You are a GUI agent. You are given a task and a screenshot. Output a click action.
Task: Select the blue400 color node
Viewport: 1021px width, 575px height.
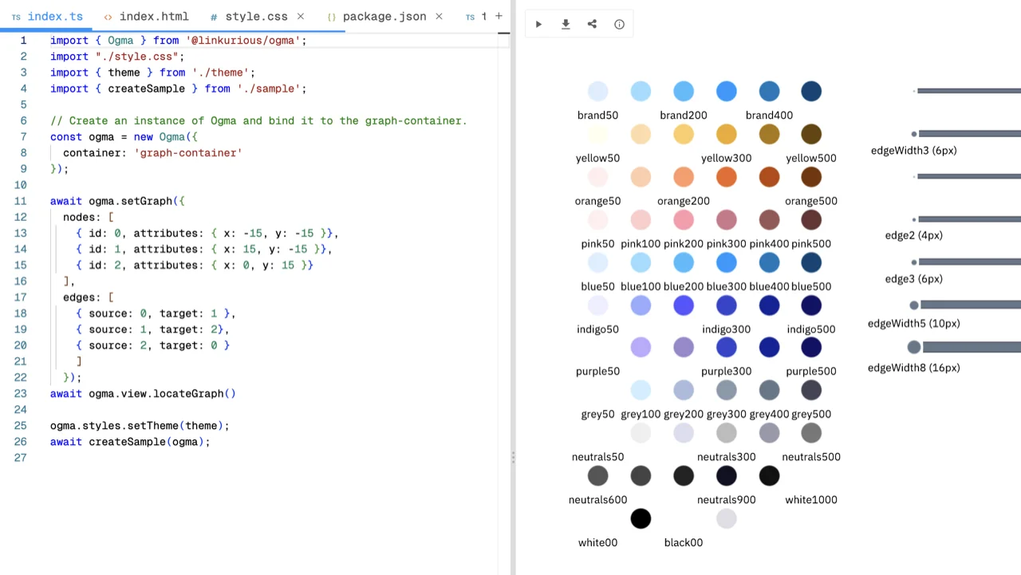click(769, 262)
